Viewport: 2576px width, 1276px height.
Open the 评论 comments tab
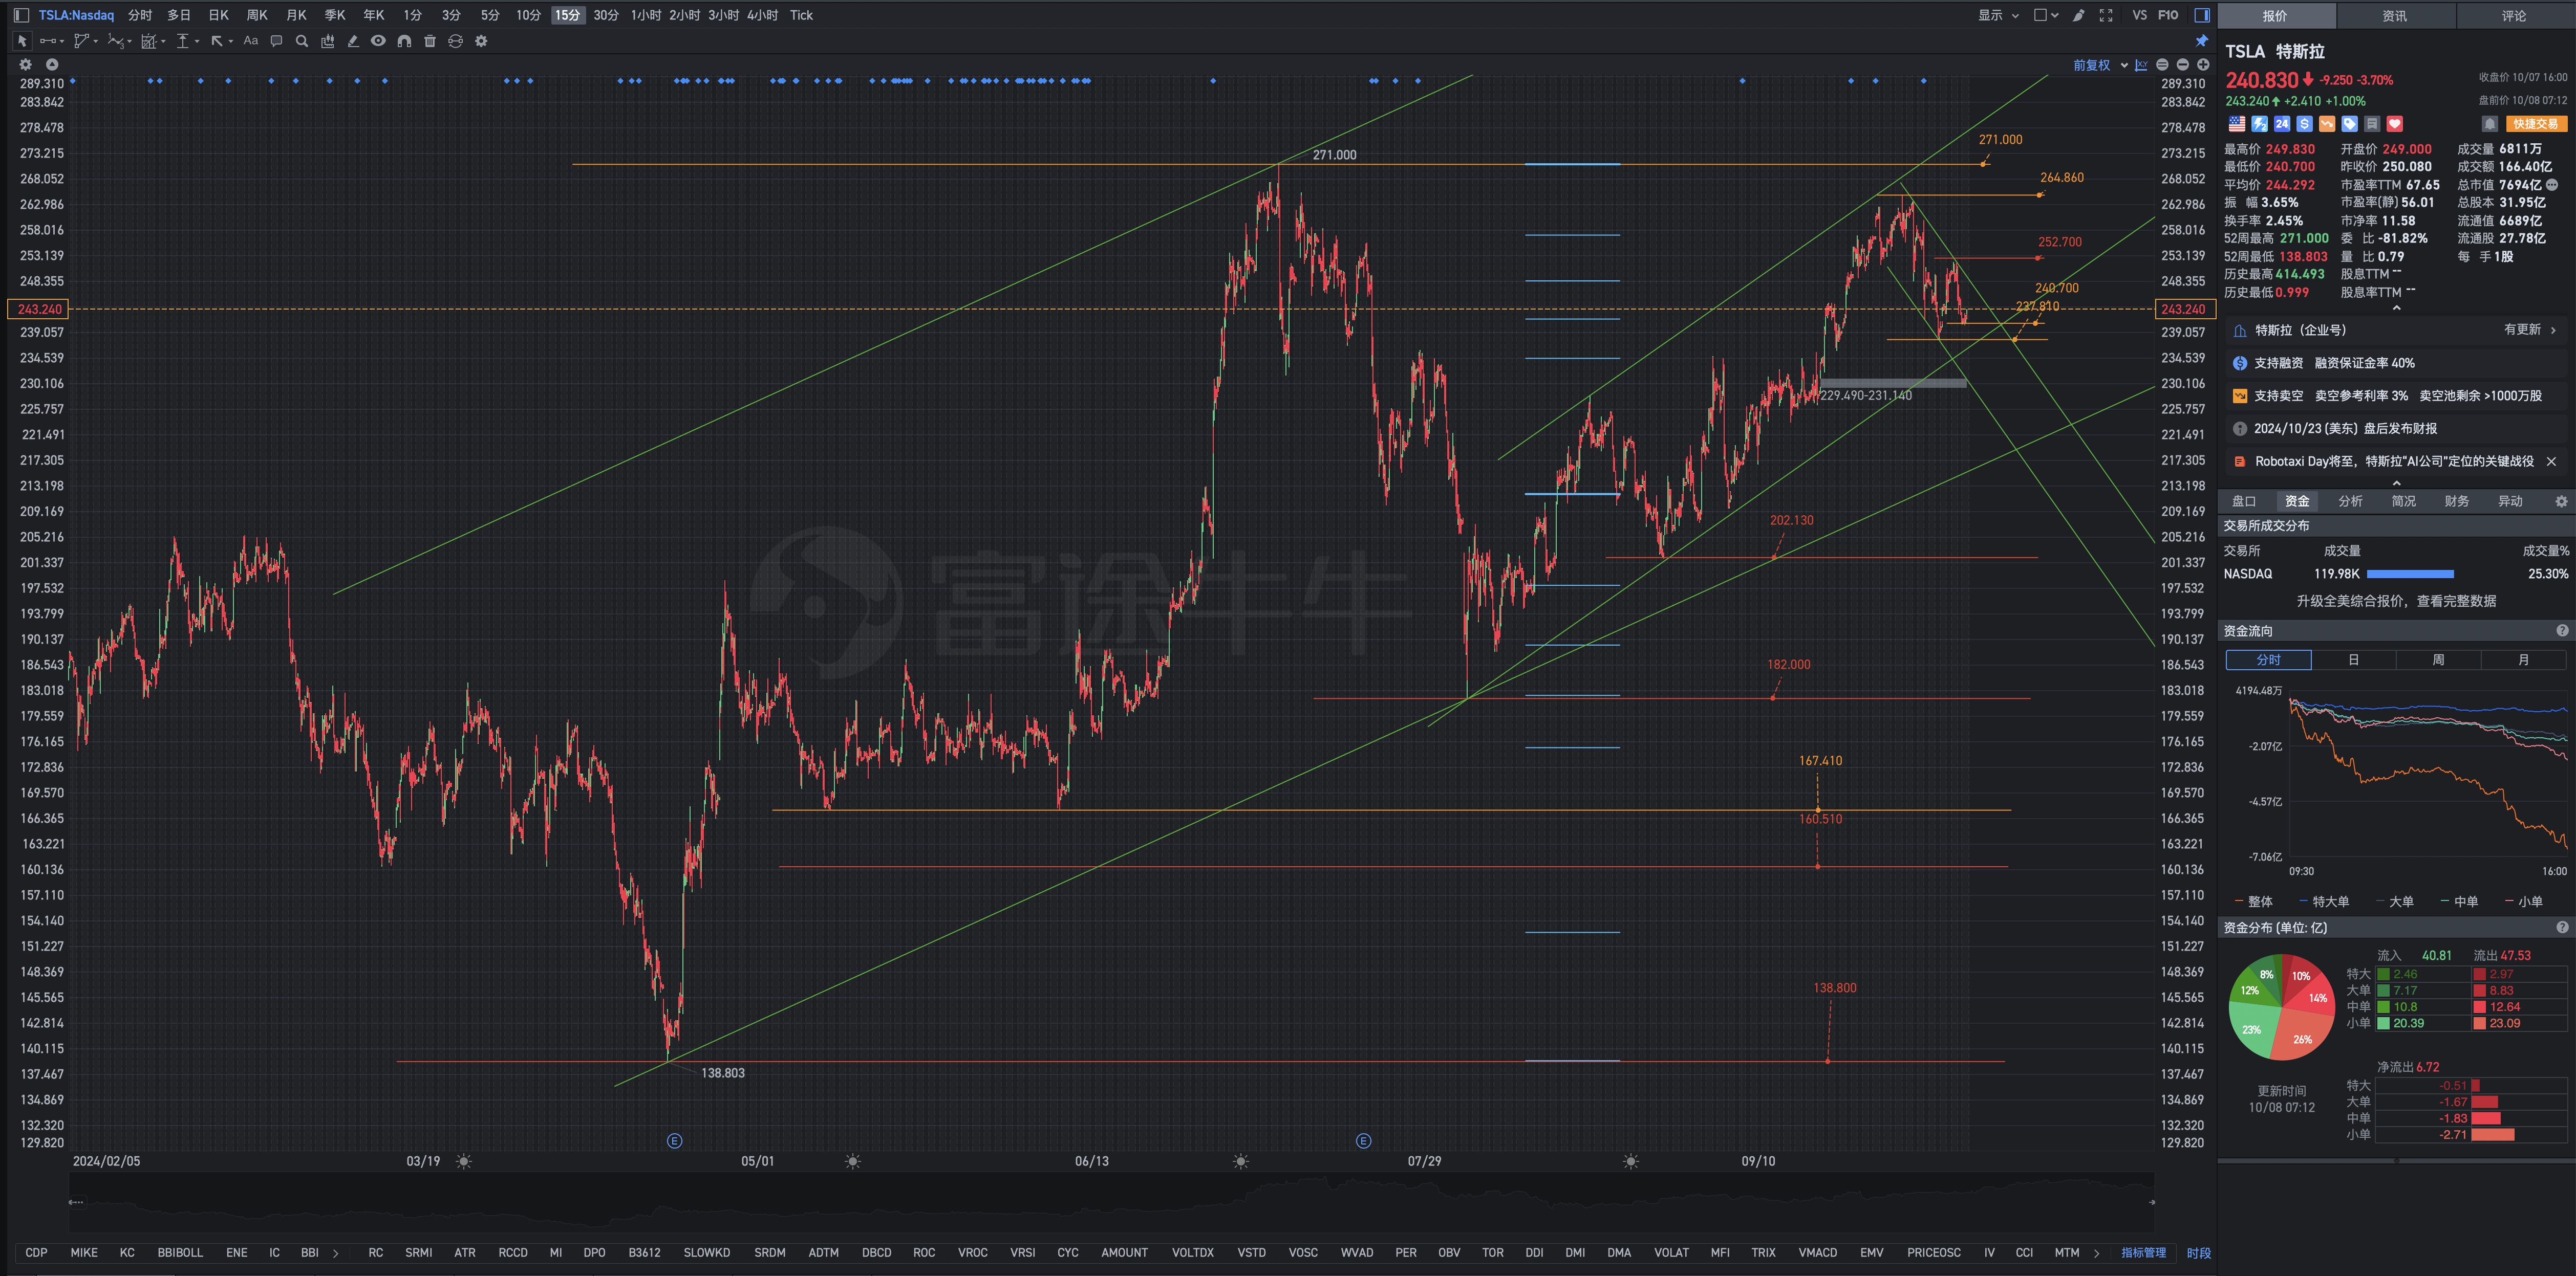pos(2514,15)
